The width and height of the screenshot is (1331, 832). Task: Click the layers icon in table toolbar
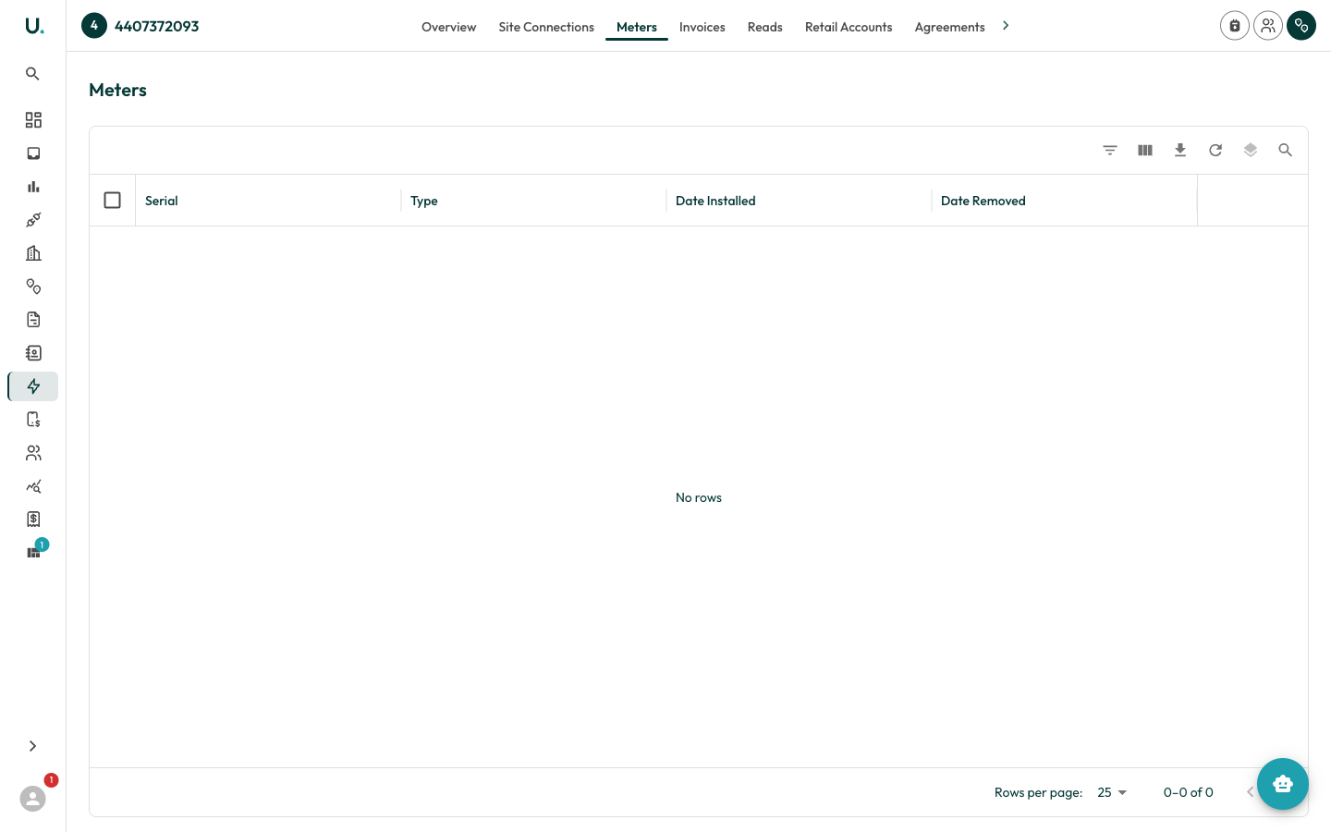(1251, 150)
